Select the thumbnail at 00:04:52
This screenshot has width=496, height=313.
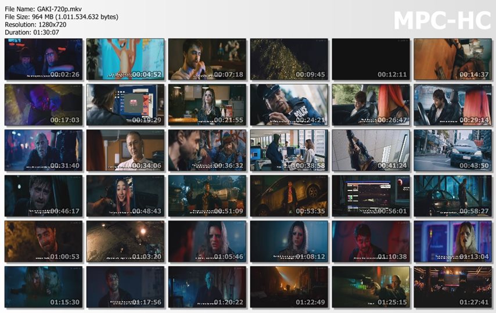[x=125, y=59]
